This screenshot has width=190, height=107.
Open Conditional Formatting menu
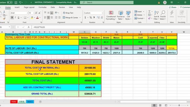[x=111, y=15]
